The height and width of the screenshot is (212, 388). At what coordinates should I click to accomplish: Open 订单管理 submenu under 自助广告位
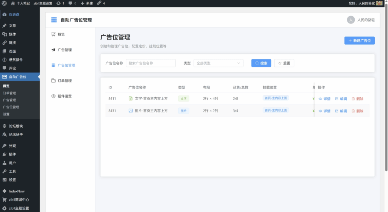9,93
